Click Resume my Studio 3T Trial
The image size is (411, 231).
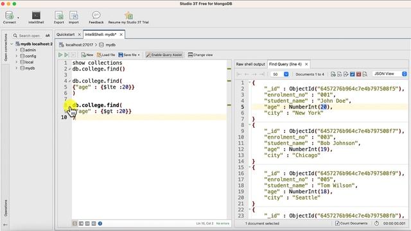coord(128,17)
